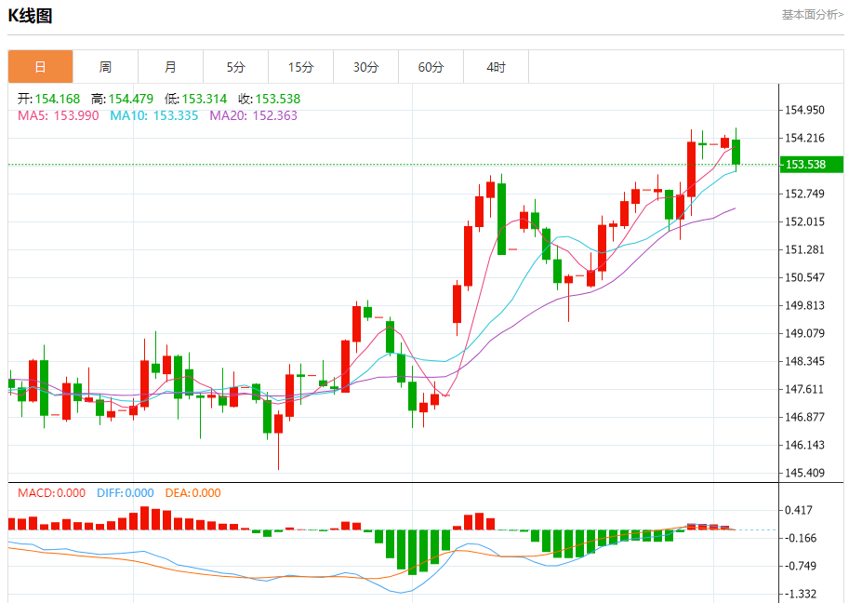The image size is (849, 603).
Task: Click the MA5 153.990 indicator label
Action: pos(59,115)
